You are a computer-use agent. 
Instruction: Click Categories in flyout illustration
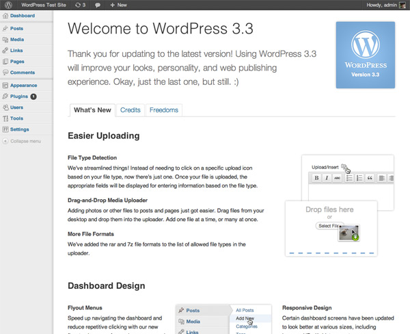247,326
